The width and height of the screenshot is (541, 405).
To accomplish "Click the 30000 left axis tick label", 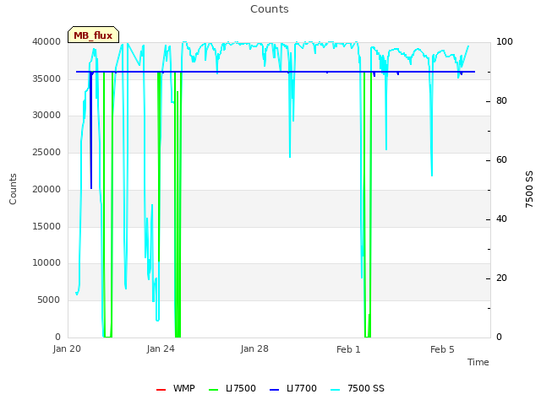I will click(x=46, y=115).
